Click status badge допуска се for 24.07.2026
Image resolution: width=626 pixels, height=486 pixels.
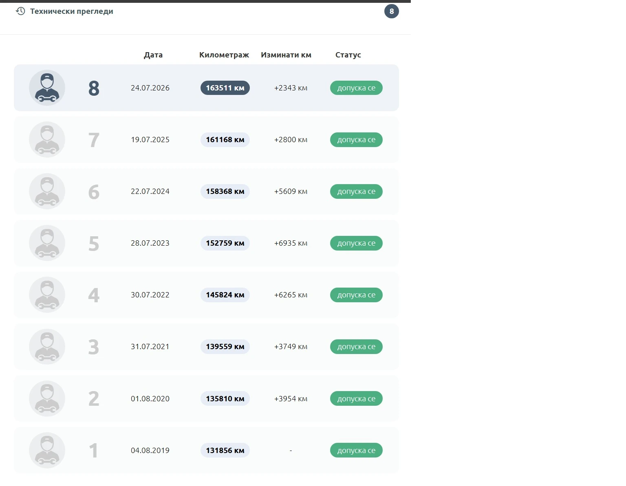pyautogui.click(x=356, y=88)
